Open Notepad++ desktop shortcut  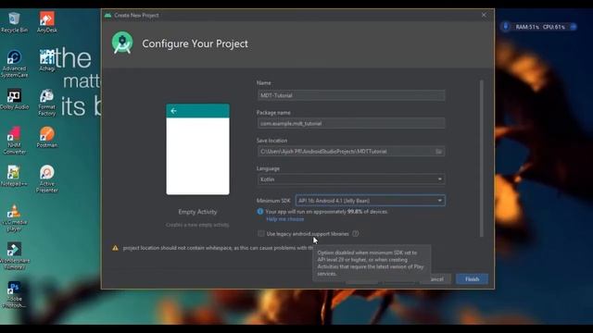tap(15, 176)
